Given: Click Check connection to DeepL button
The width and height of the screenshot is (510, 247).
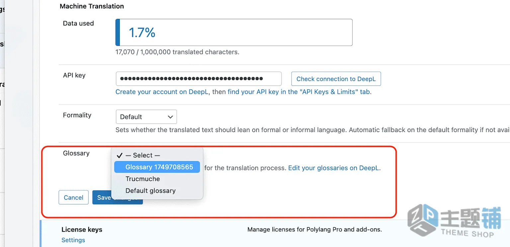Looking at the screenshot, I should 336,79.
